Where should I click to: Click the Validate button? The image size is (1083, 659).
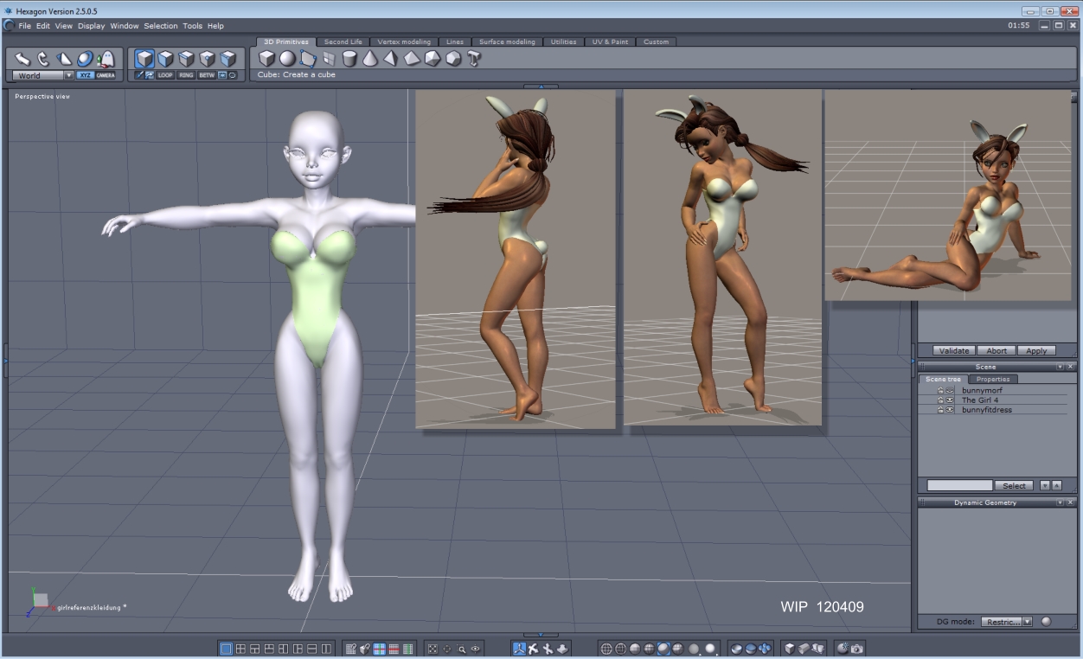tap(954, 350)
